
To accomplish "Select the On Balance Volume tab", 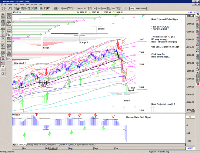I will pyautogui.click(x=87, y=145).
